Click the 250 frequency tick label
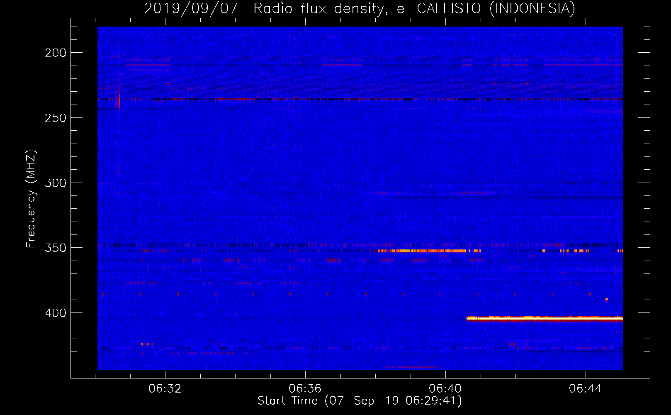671x415 pixels. tap(56, 118)
